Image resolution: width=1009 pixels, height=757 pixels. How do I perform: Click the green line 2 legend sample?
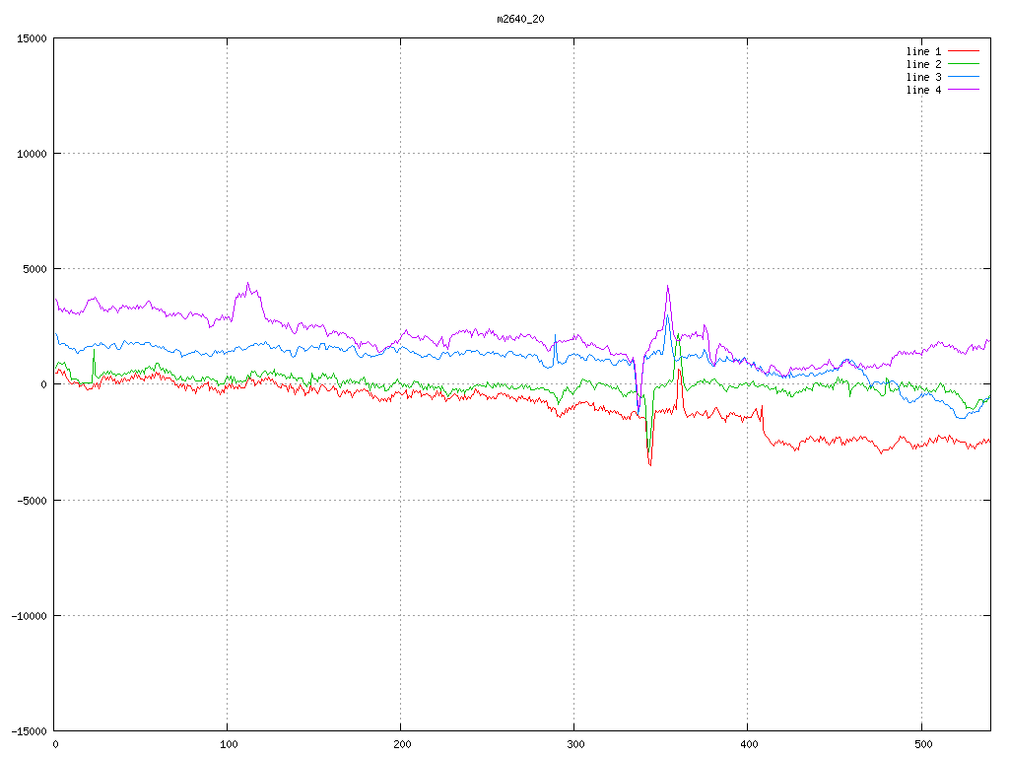click(x=965, y=64)
